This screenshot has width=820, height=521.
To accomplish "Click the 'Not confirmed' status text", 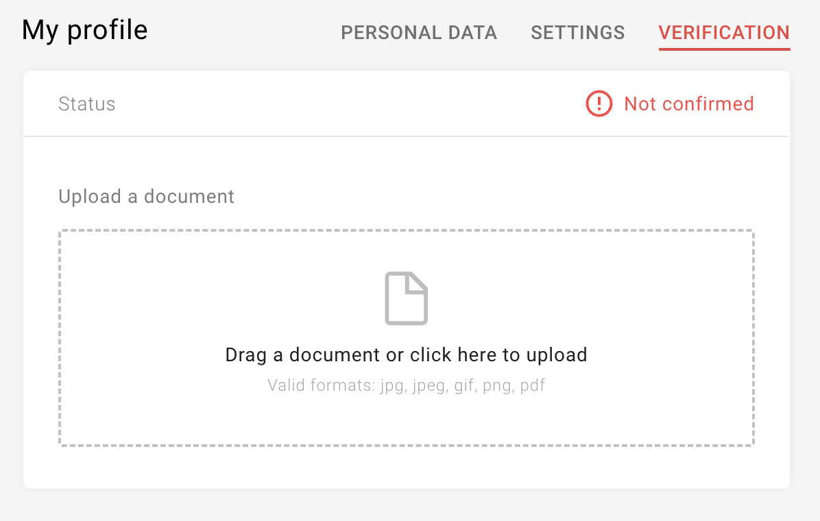I will click(x=689, y=104).
